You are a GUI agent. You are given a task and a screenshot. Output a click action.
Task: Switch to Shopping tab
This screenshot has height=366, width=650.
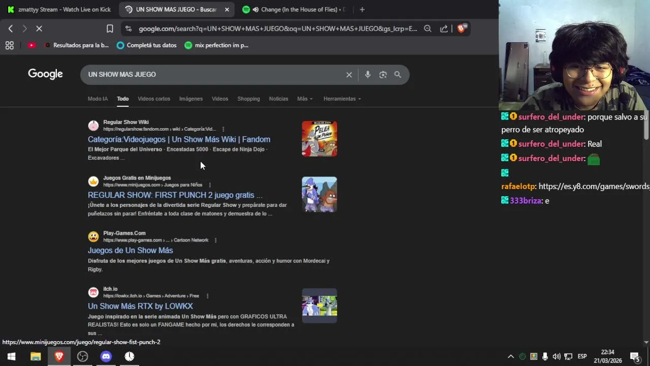(x=248, y=99)
